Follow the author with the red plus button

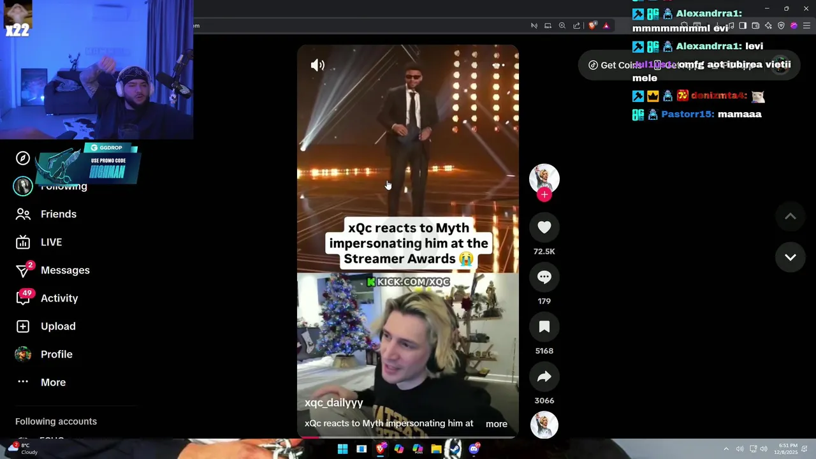point(544,195)
